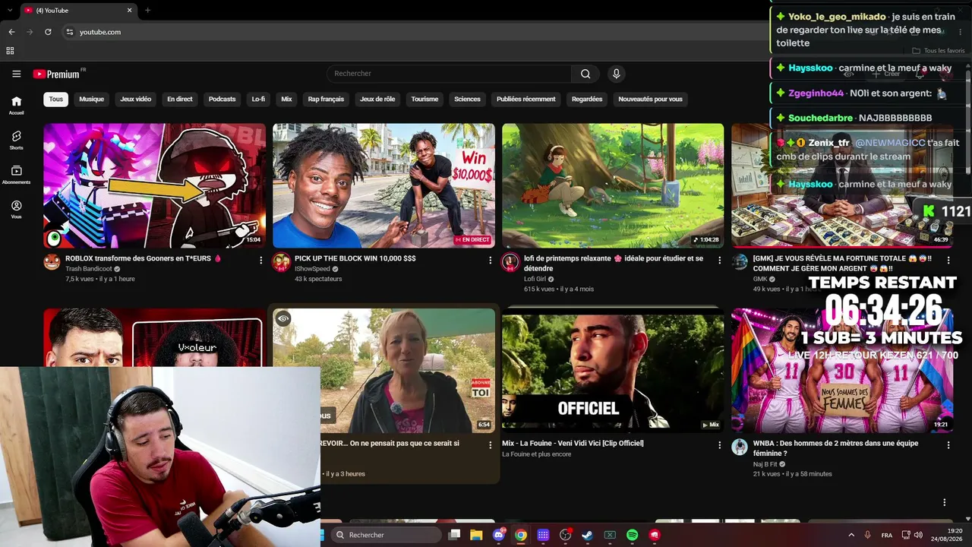Viewport: 972px width, 547px height.
Task: Open more options for the REVOIR video
Action: click(490, 445)
